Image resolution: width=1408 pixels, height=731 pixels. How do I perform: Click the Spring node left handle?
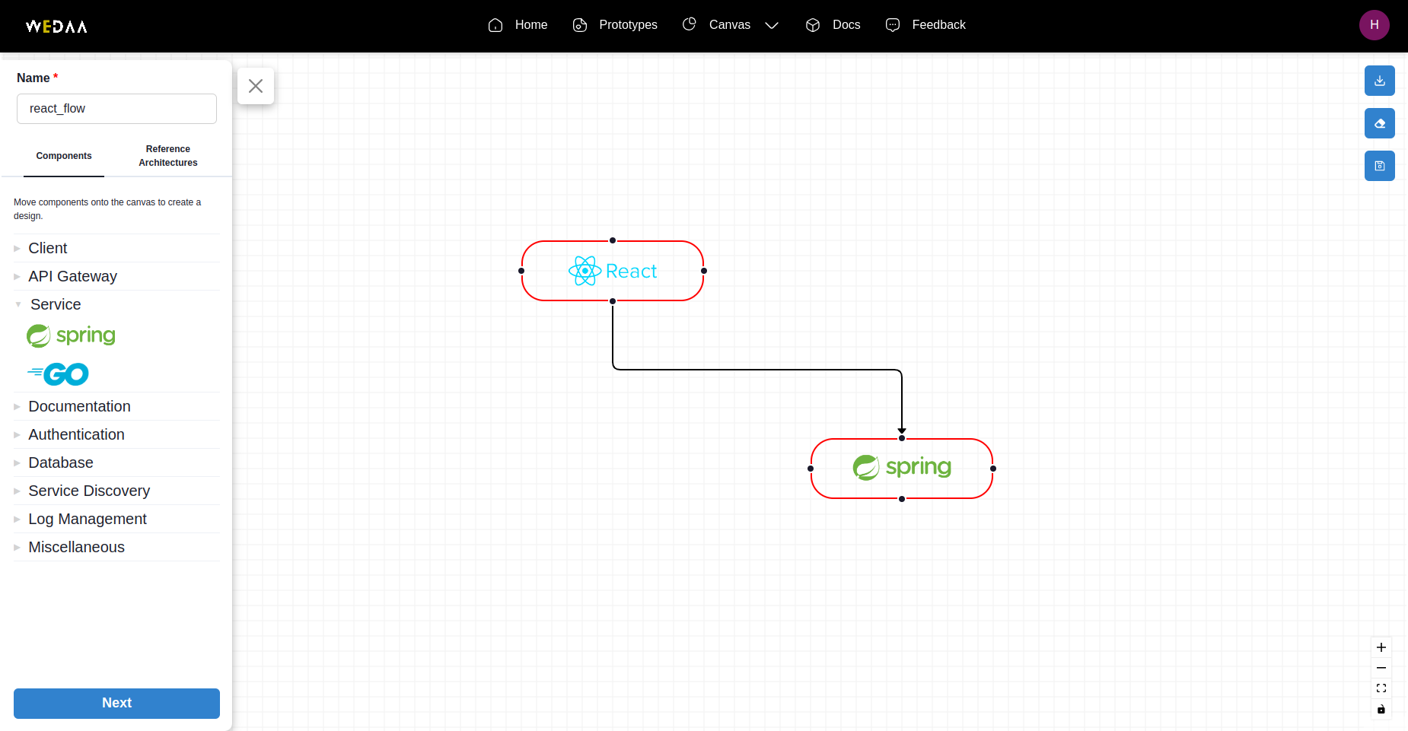point(811,469)
